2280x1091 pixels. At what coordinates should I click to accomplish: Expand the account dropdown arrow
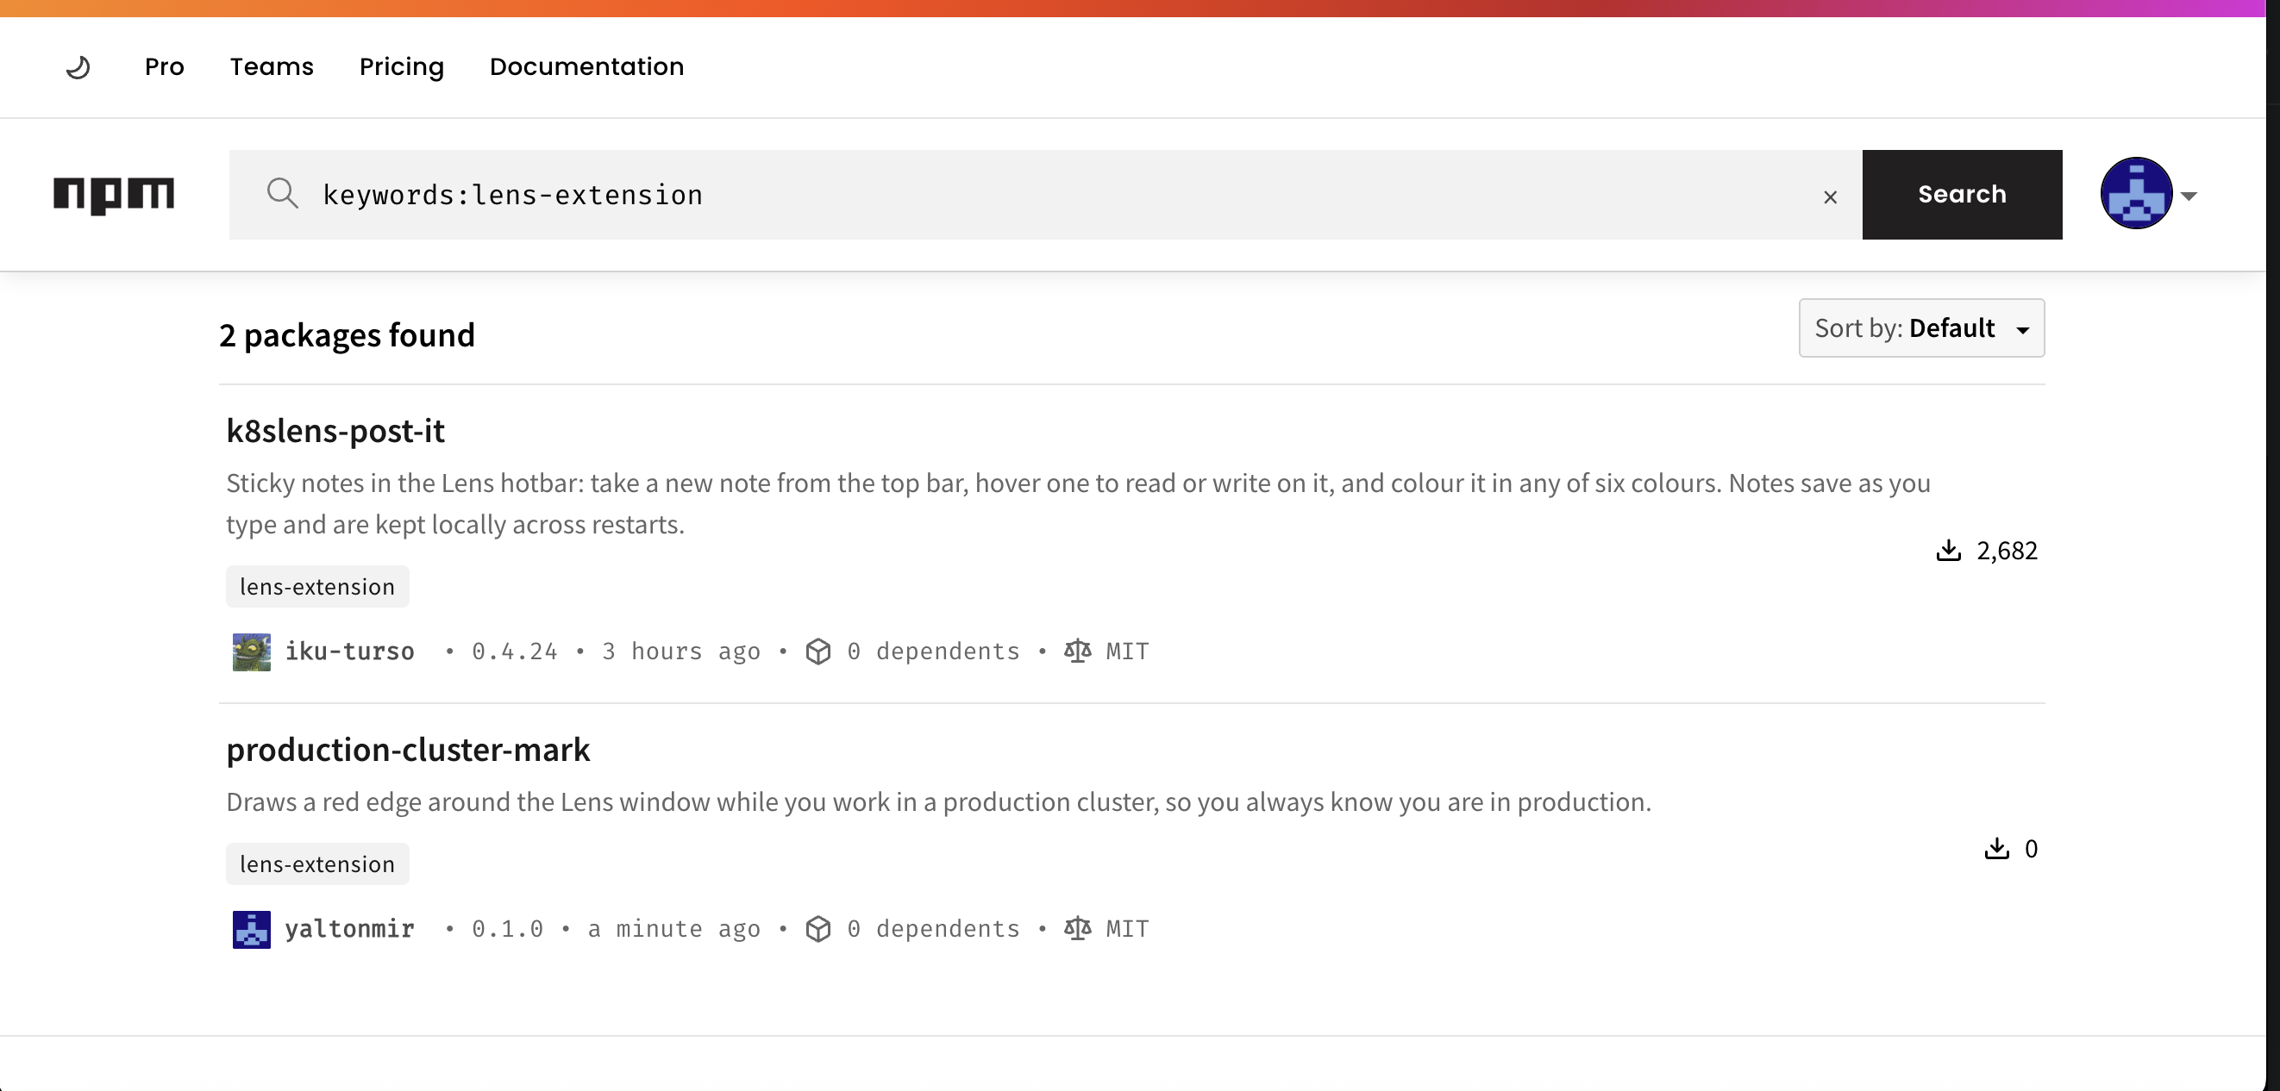pos(2188,196)
